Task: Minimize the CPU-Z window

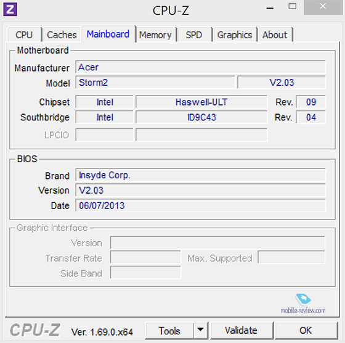Action: (270, 8)
